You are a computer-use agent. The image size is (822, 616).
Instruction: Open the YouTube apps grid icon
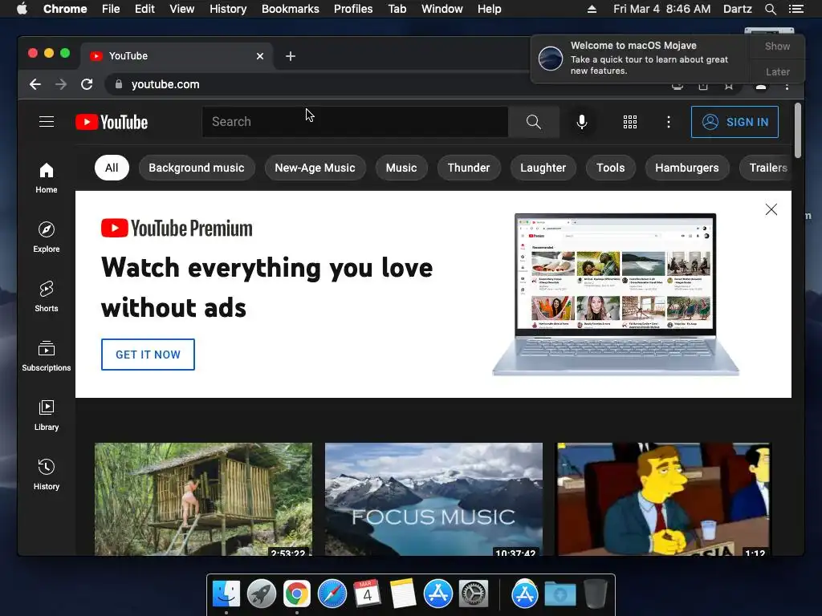[629, 122]
